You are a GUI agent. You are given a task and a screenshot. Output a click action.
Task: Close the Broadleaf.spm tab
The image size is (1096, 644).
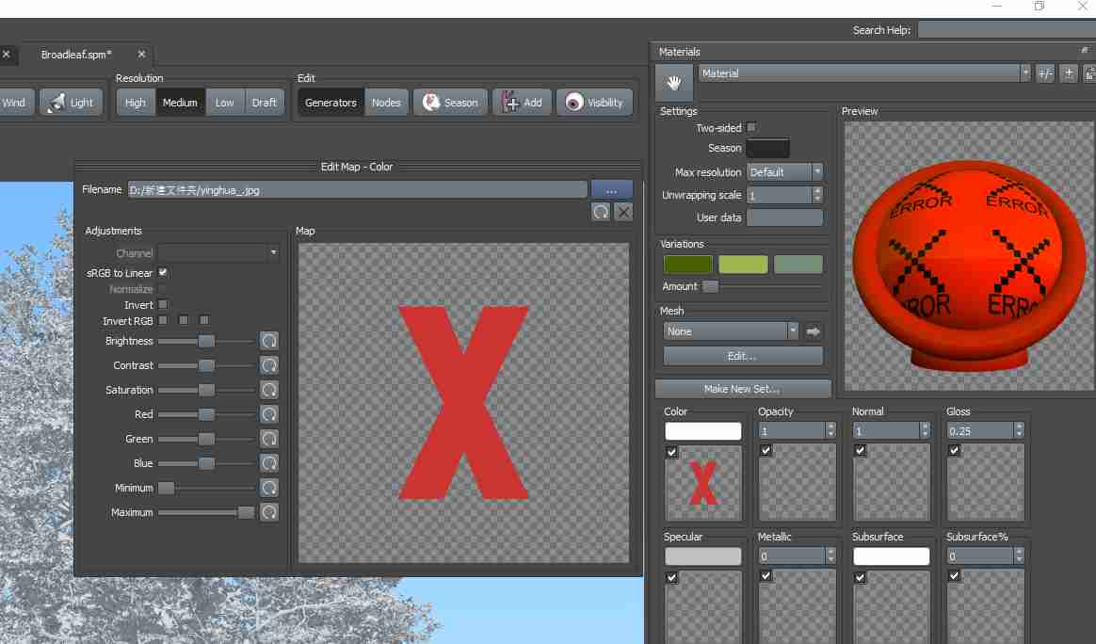tap(141, 54)
